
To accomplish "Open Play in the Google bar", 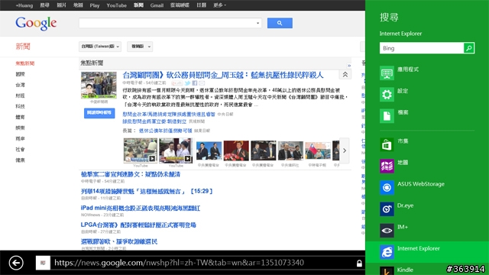I will click(x=95, y=5).
